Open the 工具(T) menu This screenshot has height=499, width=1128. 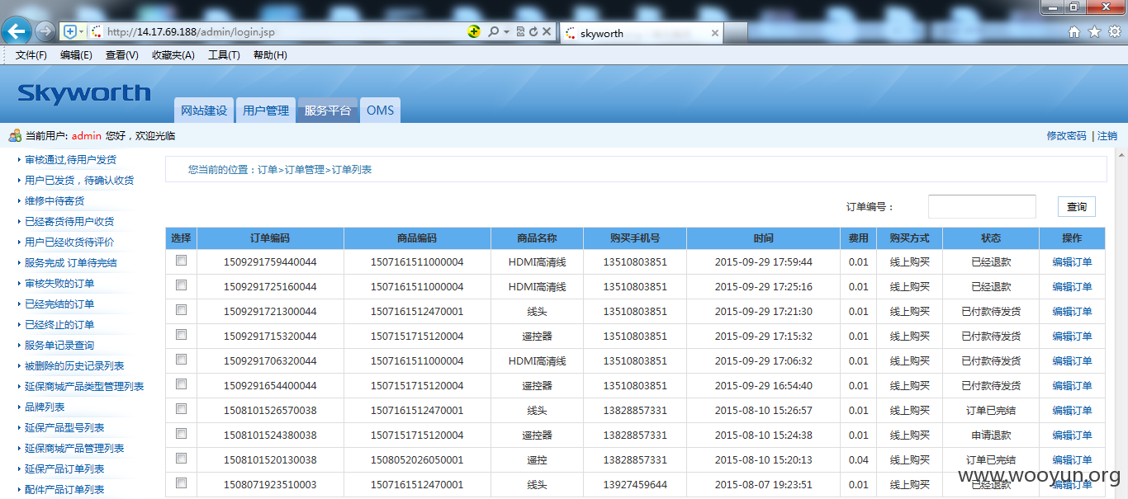click(224, 55)
